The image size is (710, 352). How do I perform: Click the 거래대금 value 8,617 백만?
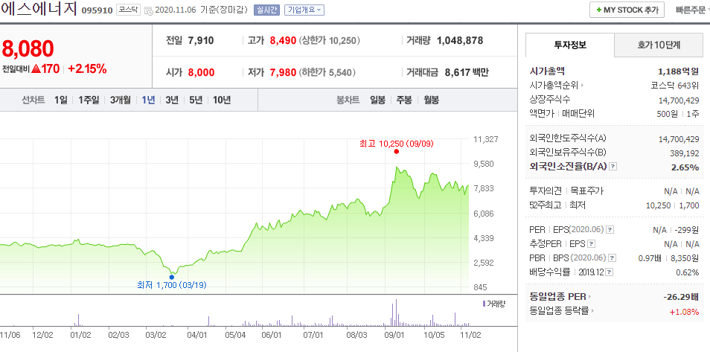[467, 72]
